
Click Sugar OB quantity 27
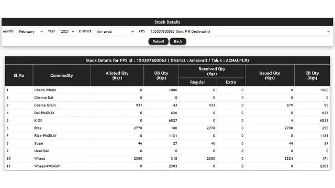(x=175, y=143)
